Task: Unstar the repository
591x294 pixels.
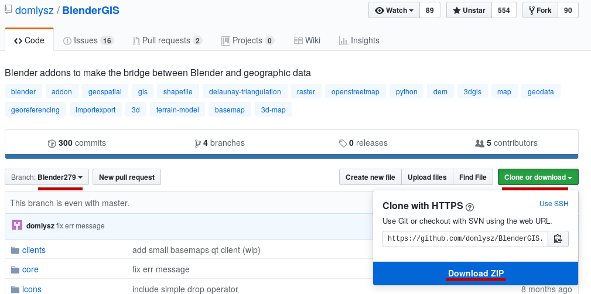Action: coord(469,10)
